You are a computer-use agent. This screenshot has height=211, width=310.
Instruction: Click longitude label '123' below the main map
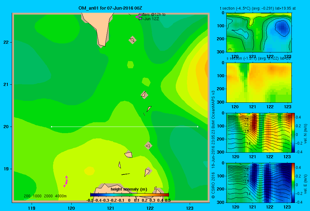(x=190, y=208)
